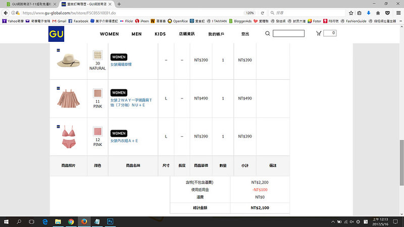This screenshot has height=227, width=404.
Task: Open Facebook bookmark
Action: [78, 21]
